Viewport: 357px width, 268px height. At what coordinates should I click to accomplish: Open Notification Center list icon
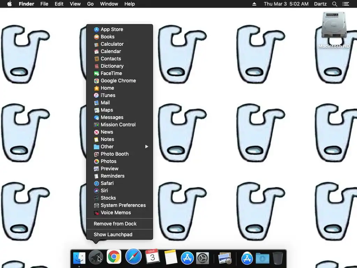345,4
